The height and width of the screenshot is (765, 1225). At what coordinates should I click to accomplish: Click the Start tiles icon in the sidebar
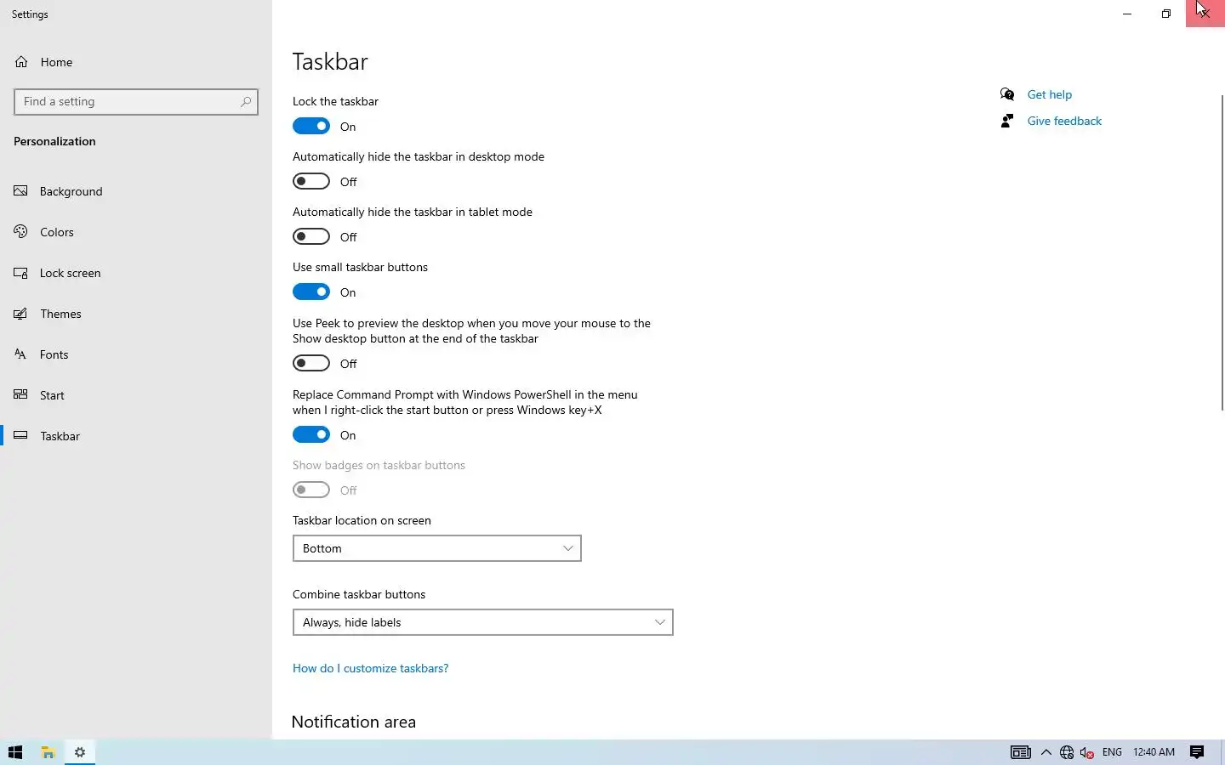click(x=21, y=395)
